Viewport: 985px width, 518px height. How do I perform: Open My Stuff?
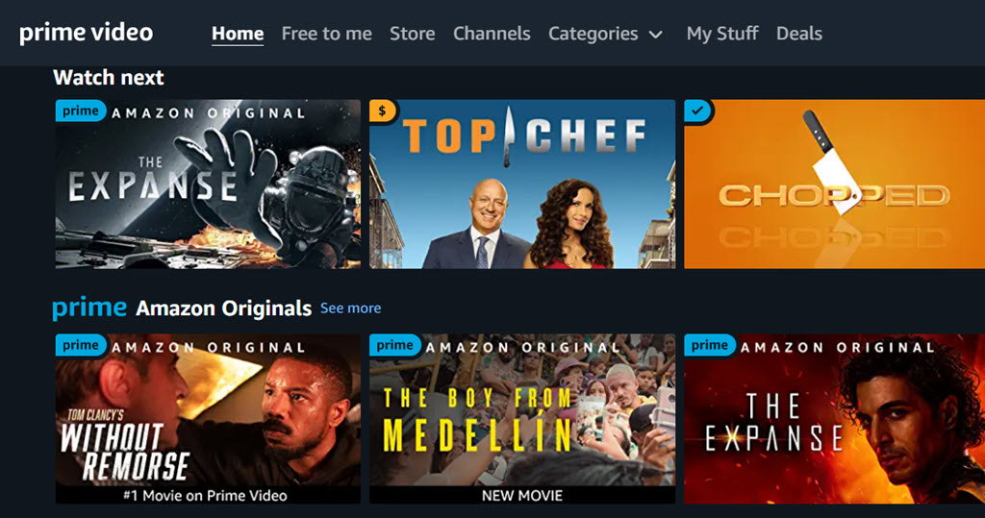(722, 34)
